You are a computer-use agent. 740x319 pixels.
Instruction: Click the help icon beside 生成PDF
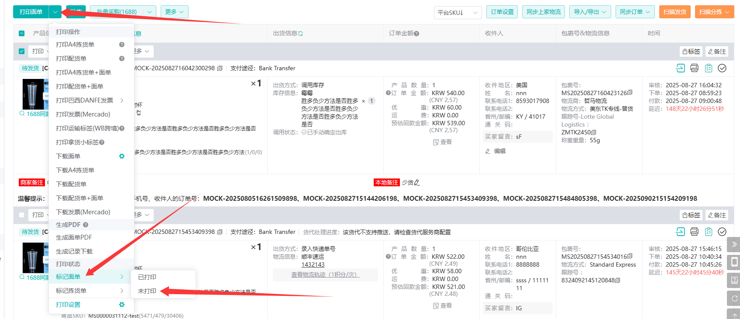pyautogui.click(x=86, y=225)
